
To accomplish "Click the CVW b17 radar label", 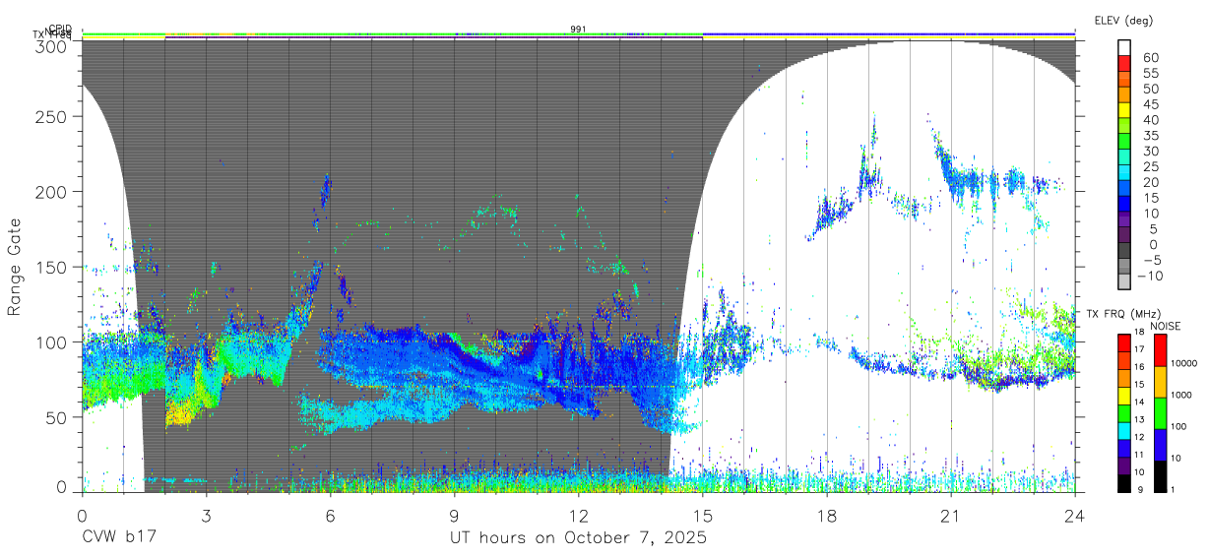I will (x=118, y=538).
